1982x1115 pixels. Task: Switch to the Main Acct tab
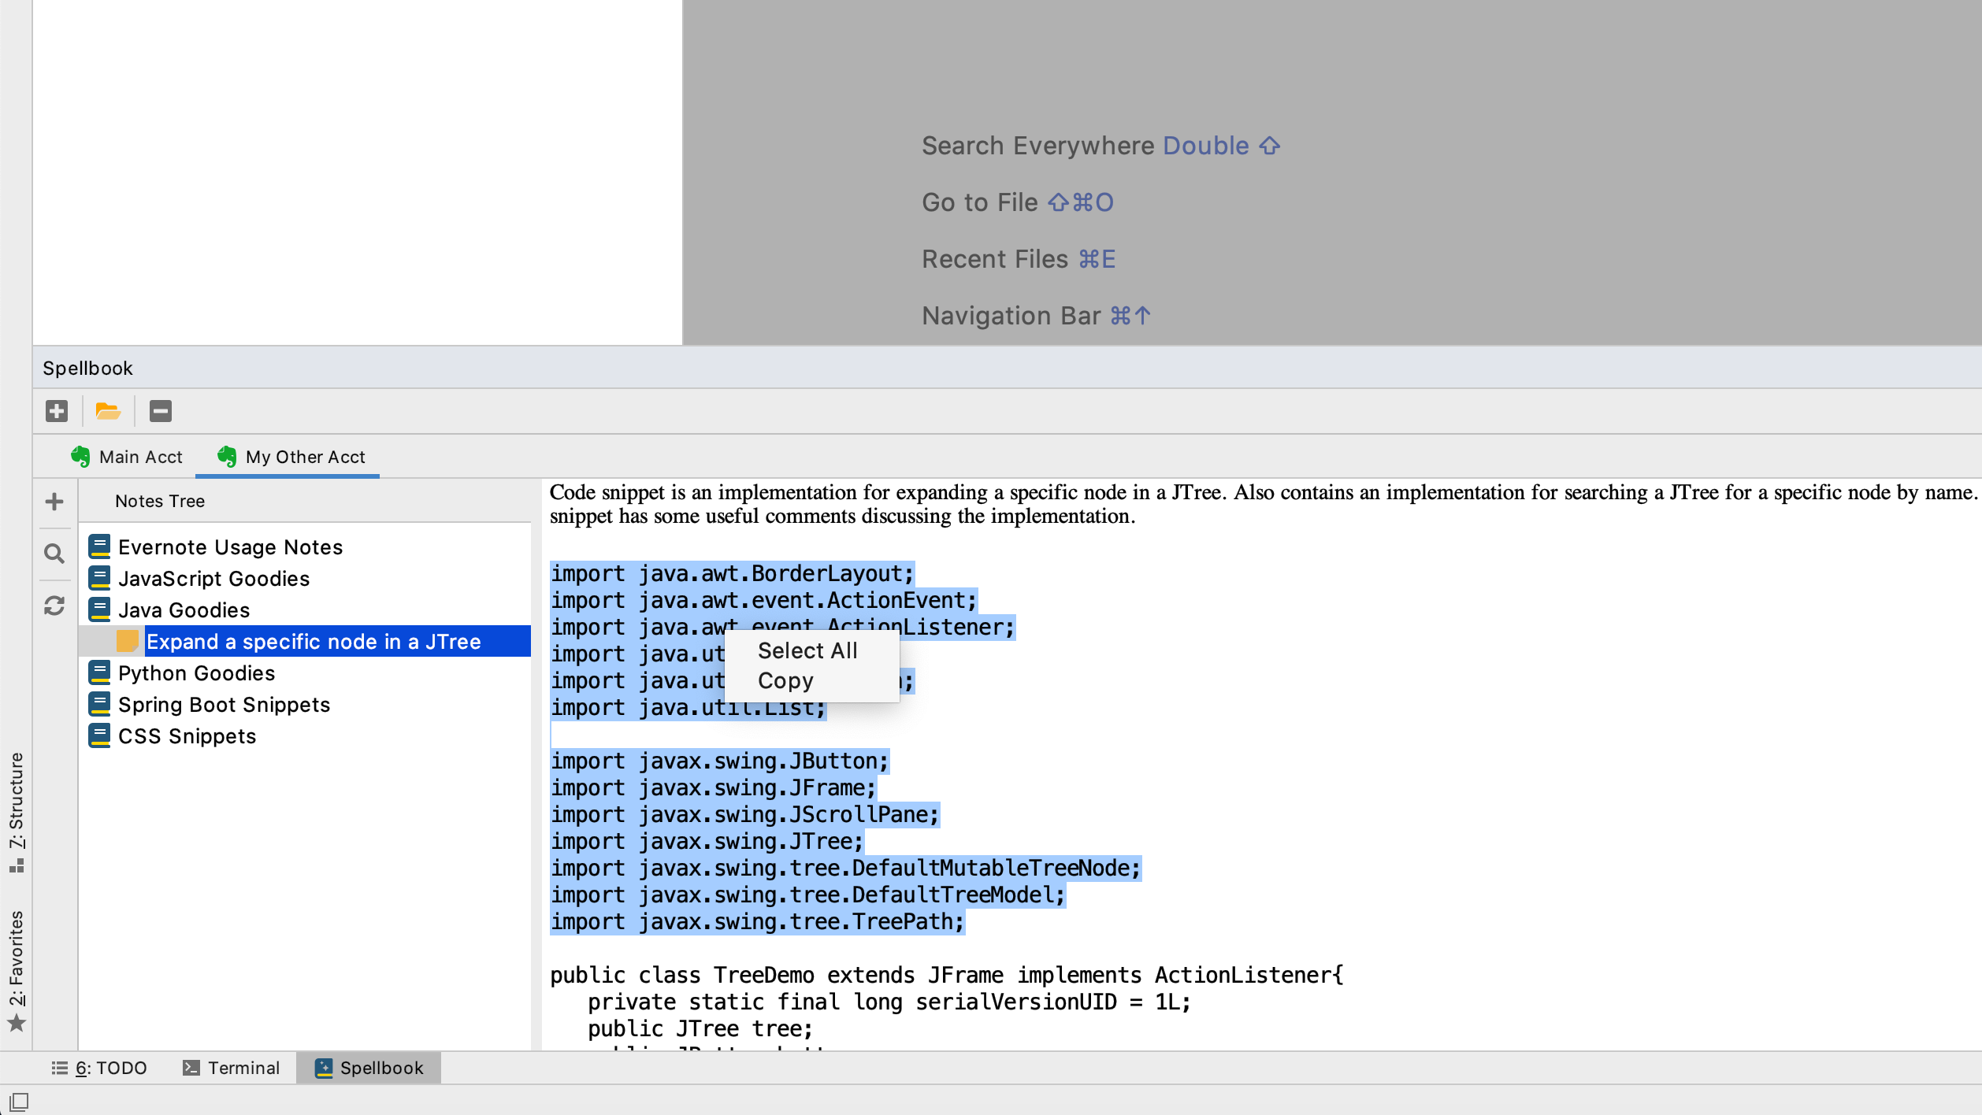point(127,457)
